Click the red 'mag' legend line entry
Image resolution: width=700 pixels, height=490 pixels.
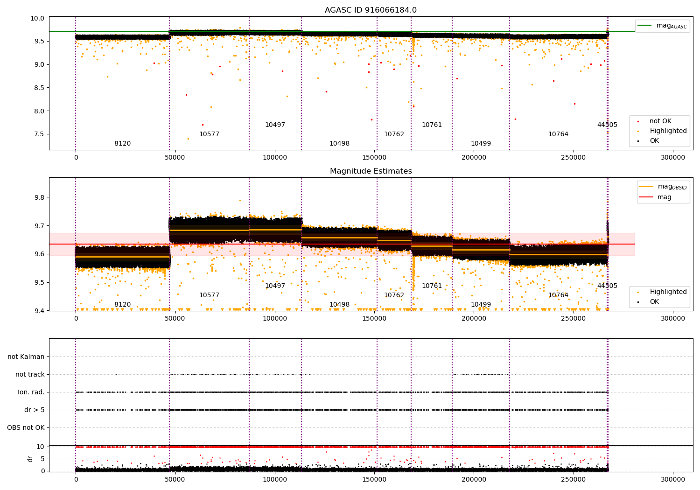(x=656, y=197)
